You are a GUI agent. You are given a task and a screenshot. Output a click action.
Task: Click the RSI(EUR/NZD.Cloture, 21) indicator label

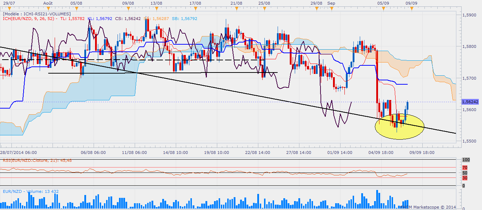tap(38, 160)
